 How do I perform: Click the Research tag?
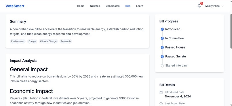(x=66, y=41)
